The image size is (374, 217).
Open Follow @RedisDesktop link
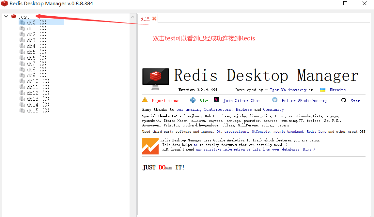(304, 101)
